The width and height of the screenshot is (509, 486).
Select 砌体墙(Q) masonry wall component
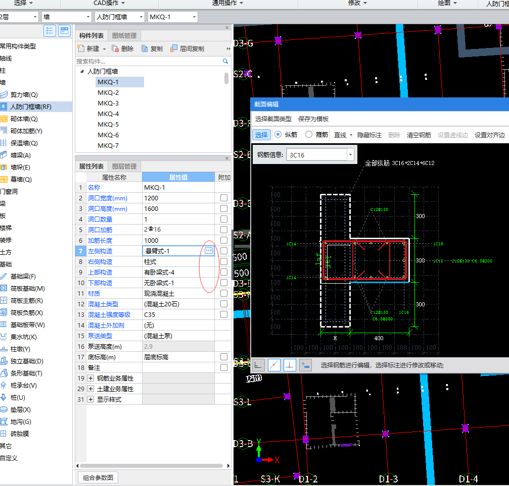[x=24, y=119]
